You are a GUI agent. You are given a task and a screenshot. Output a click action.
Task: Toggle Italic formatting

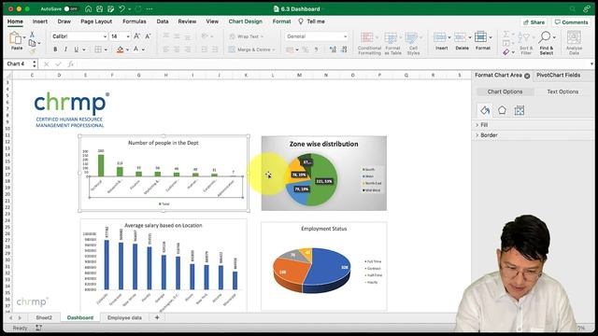tap(65, 49)
